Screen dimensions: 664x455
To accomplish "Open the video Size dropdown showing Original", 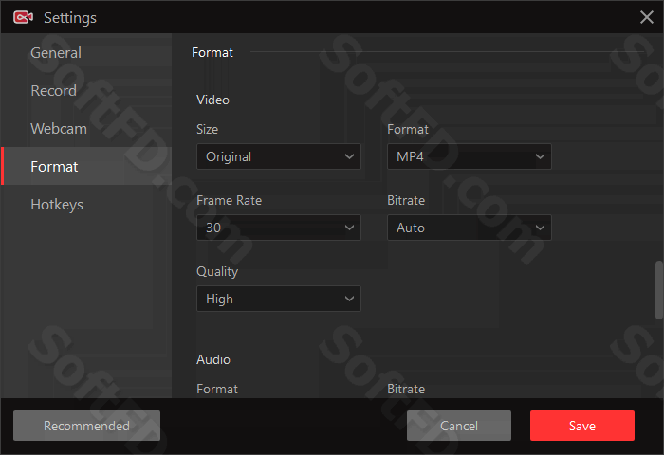I will 279,156.
